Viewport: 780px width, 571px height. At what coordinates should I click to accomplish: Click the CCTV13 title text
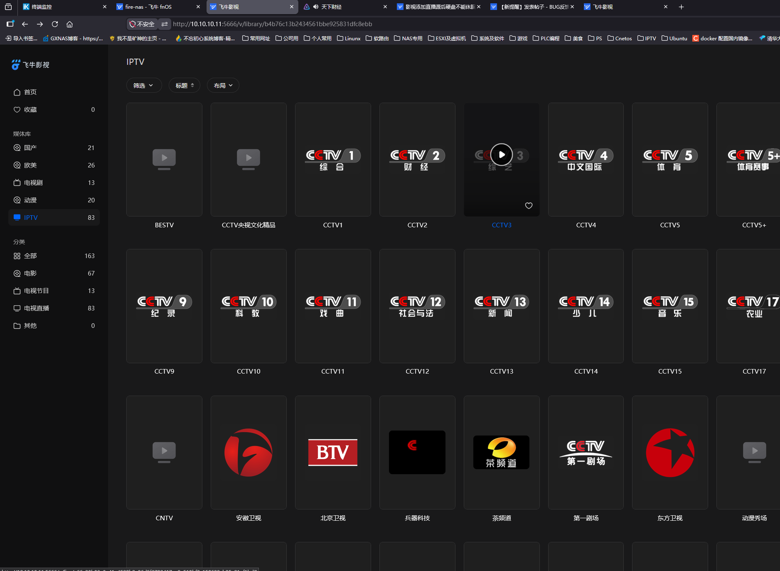[502, 372]
